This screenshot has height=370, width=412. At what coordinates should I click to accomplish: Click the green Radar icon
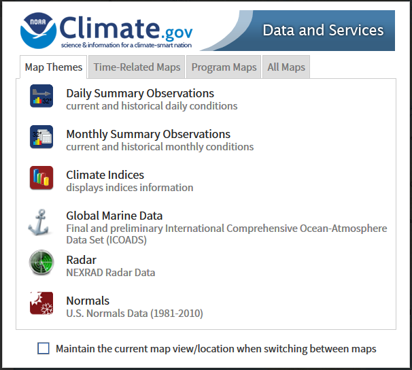tap(41, 263)
